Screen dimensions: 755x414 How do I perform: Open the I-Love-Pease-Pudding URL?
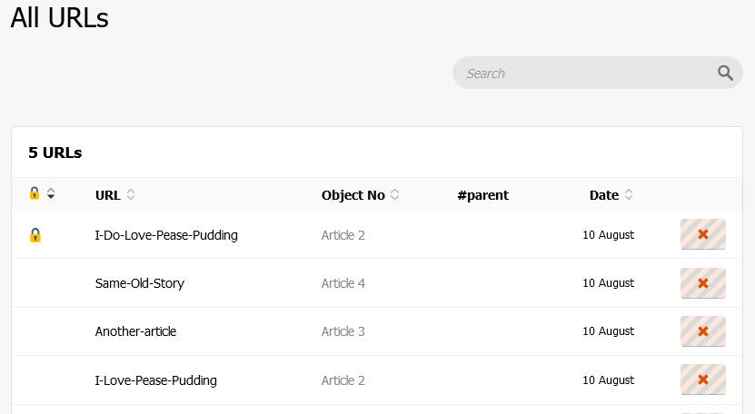[155, 380]
